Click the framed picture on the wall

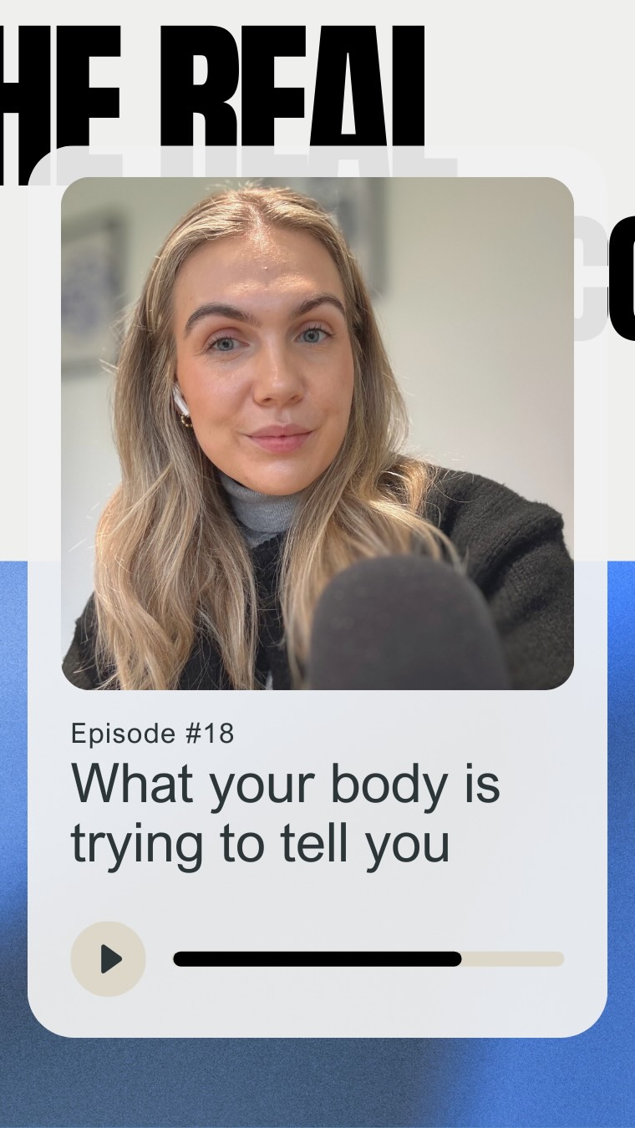click(94, 292)
